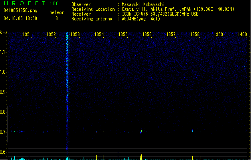Select the file name 0410051350.png
Screen dimensions: 251x160
[20, 10]
